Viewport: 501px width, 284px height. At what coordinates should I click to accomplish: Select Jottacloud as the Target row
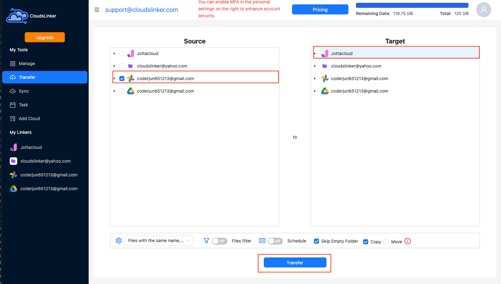396,53
